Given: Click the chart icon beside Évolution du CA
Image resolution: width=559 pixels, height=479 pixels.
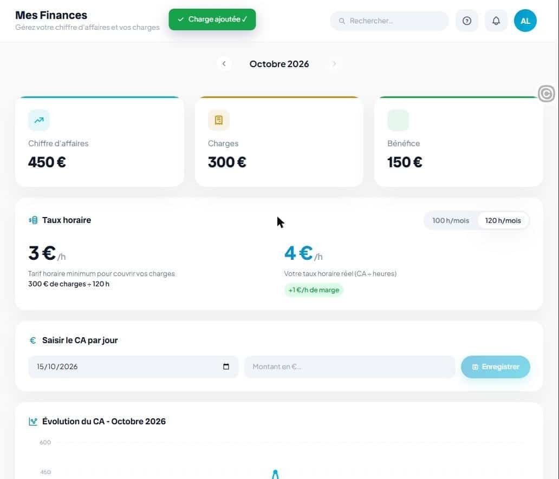Looking at the screenshot, I should (33, 421).
